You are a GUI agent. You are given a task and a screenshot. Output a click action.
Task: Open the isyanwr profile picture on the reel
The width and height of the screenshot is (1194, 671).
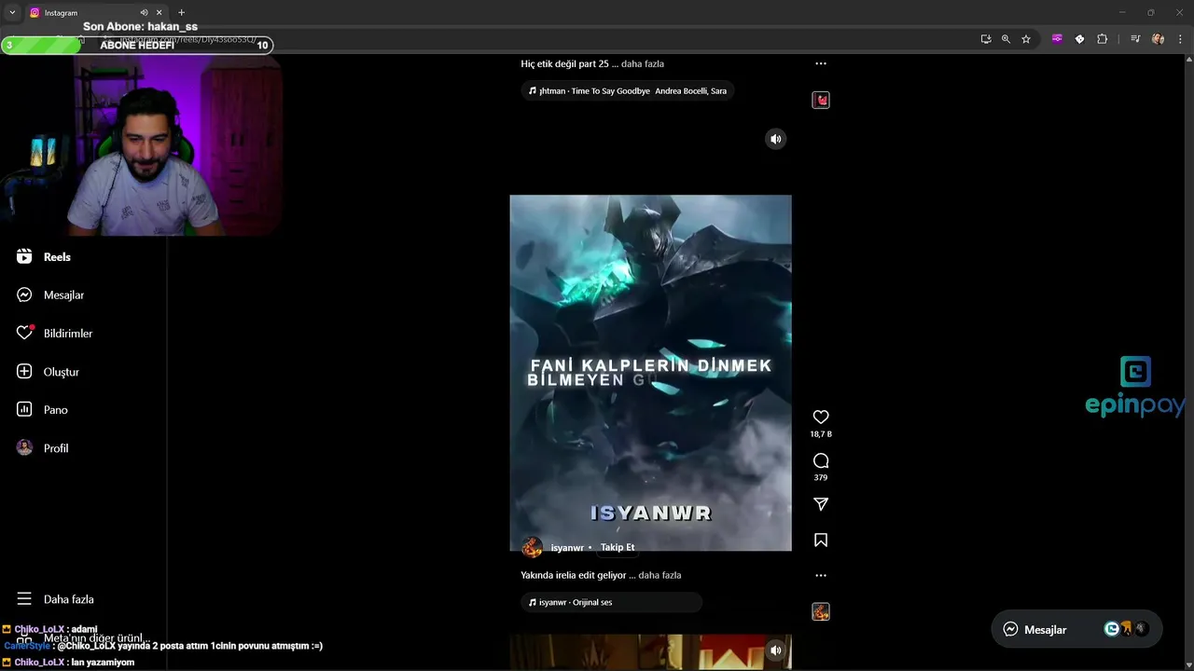pos(532,548)
